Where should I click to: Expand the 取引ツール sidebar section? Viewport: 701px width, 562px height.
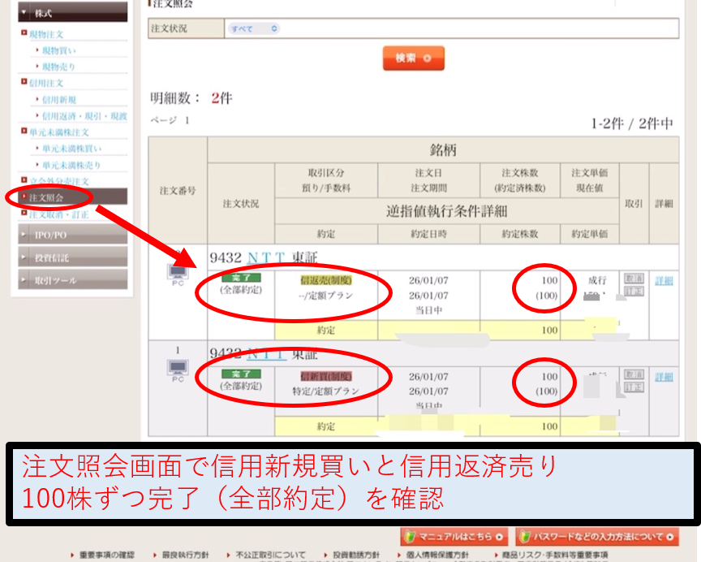69,280
